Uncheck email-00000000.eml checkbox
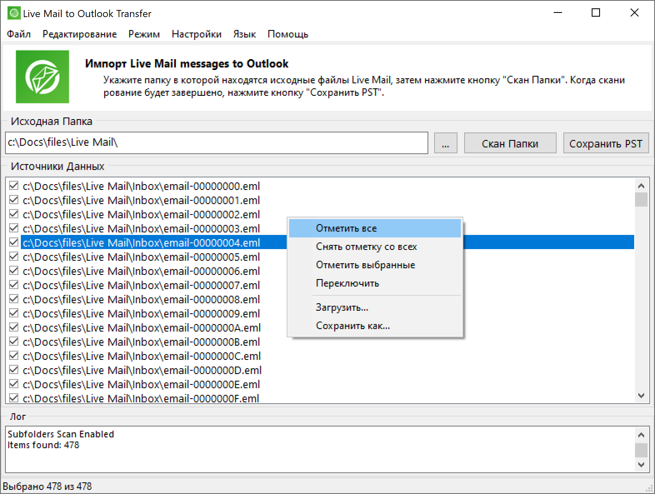Screen dimensions: 655x494 (14, 185)
